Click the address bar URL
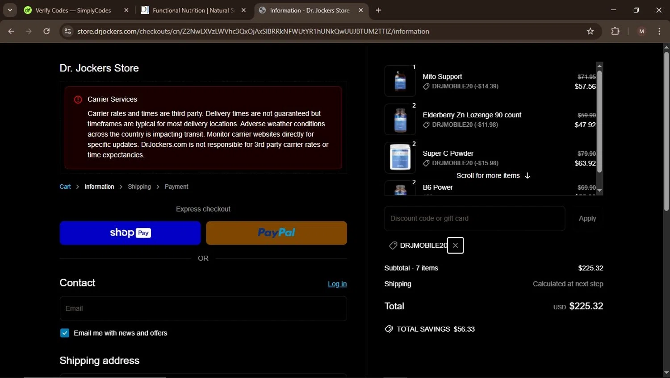 (x=253, y=31)
